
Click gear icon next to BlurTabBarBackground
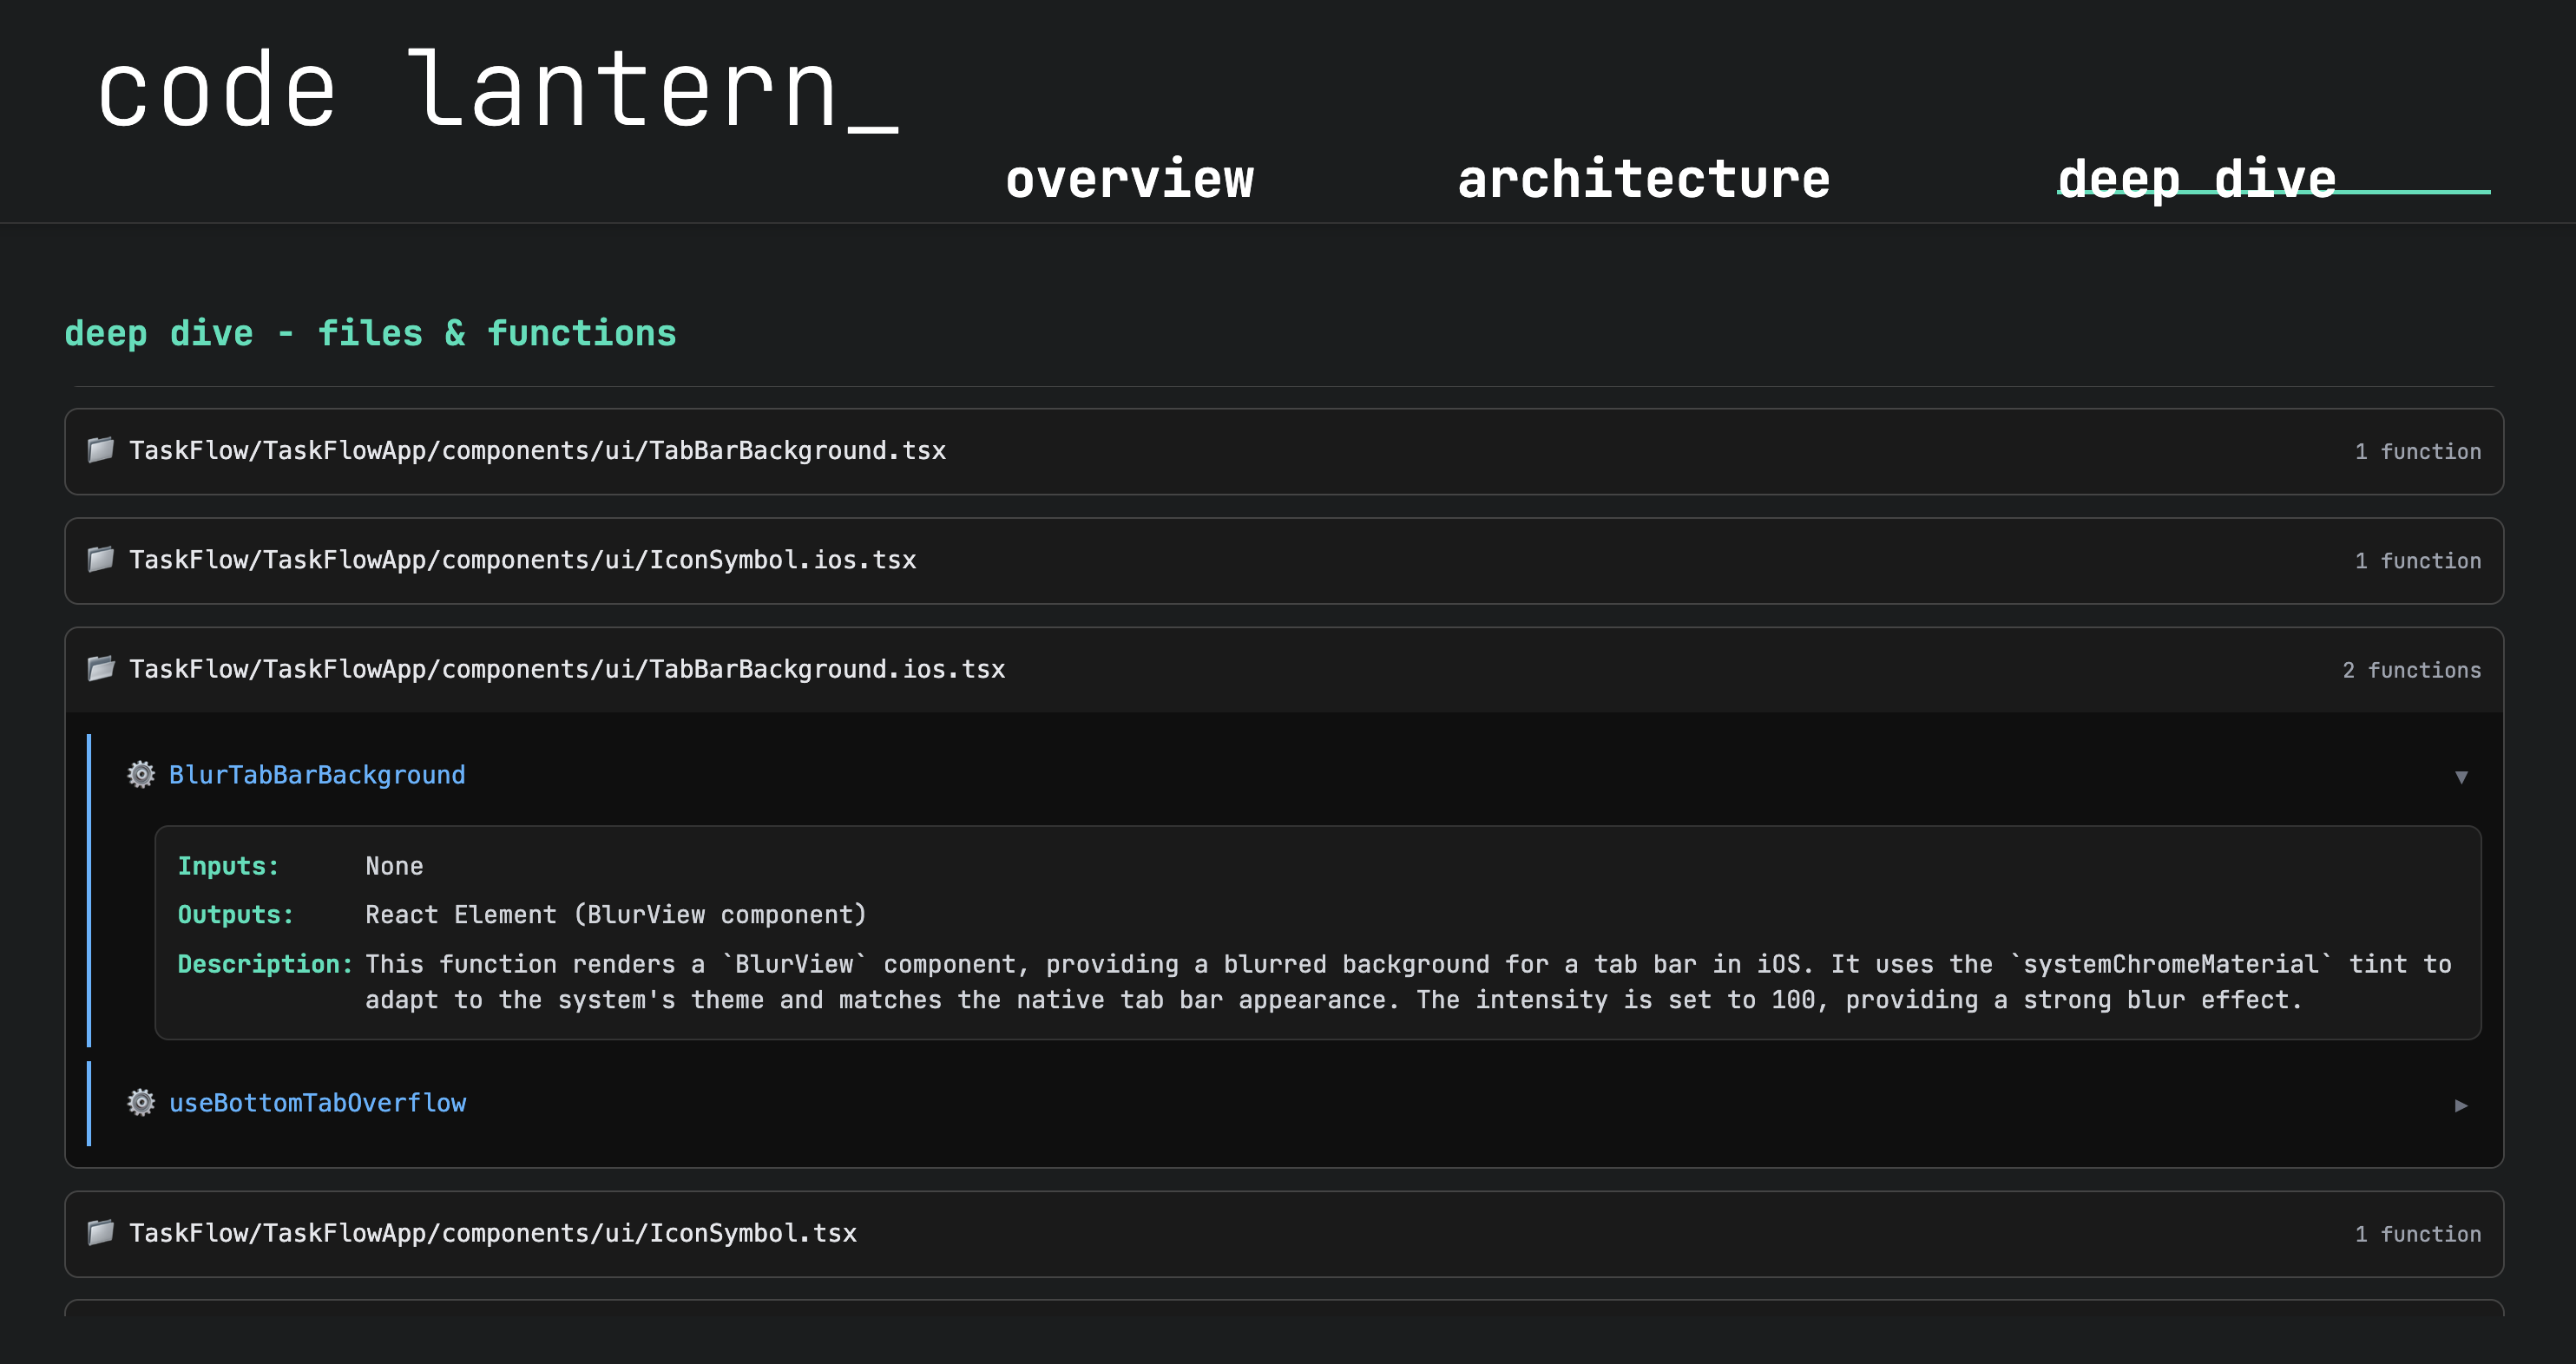pyautogui.click(x=141, y=775)
